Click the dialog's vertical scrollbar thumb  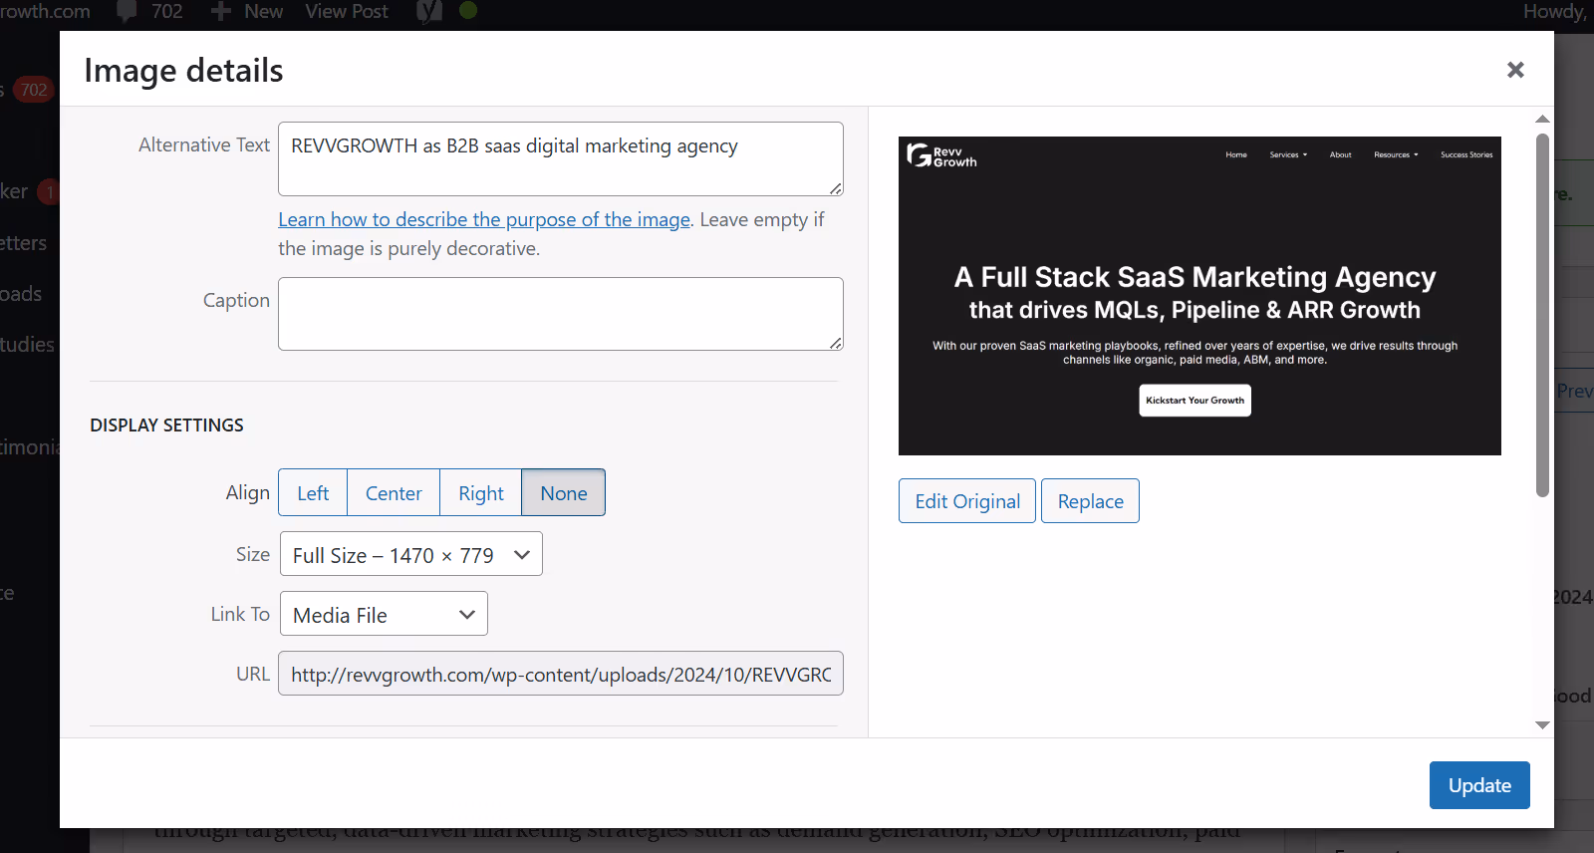tap(1542, 315)
